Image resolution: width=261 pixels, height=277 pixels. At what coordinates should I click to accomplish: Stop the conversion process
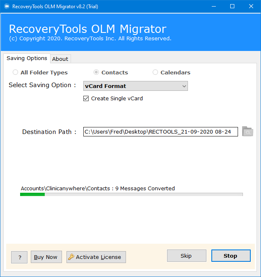[231, 256]
